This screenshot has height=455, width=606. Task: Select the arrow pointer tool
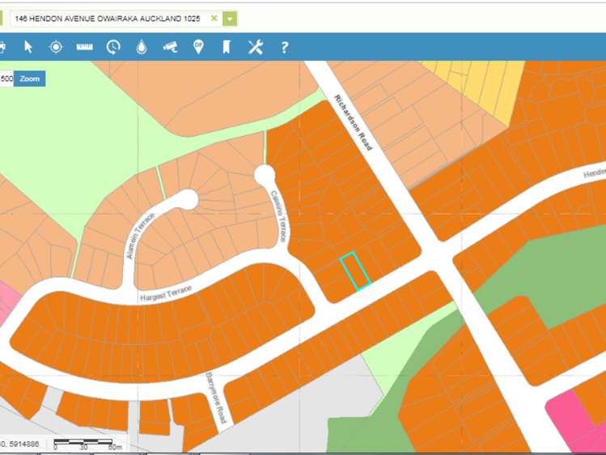click(x=28, y=47)
